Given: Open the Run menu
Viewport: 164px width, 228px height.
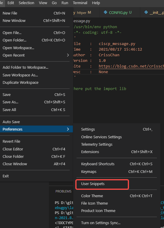Looking at the screenshot, I should click(x=65, y=3).
